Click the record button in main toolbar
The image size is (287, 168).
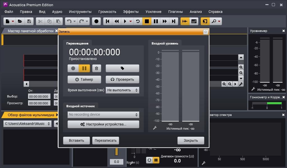pos(96,21)
